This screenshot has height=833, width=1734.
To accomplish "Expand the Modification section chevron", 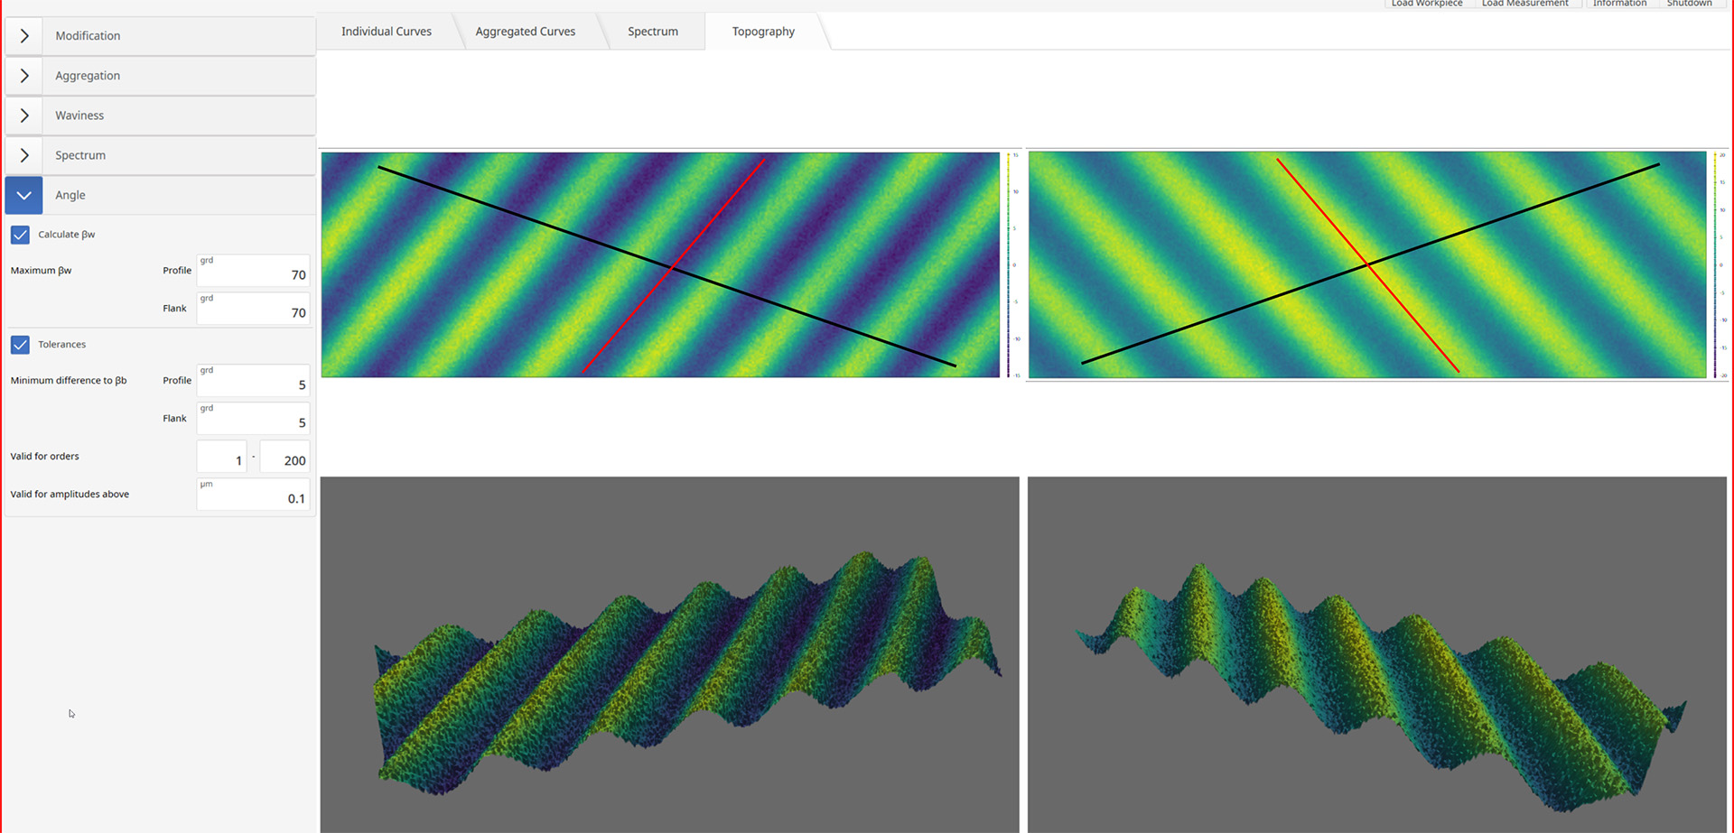I will (x=24, y=36).
